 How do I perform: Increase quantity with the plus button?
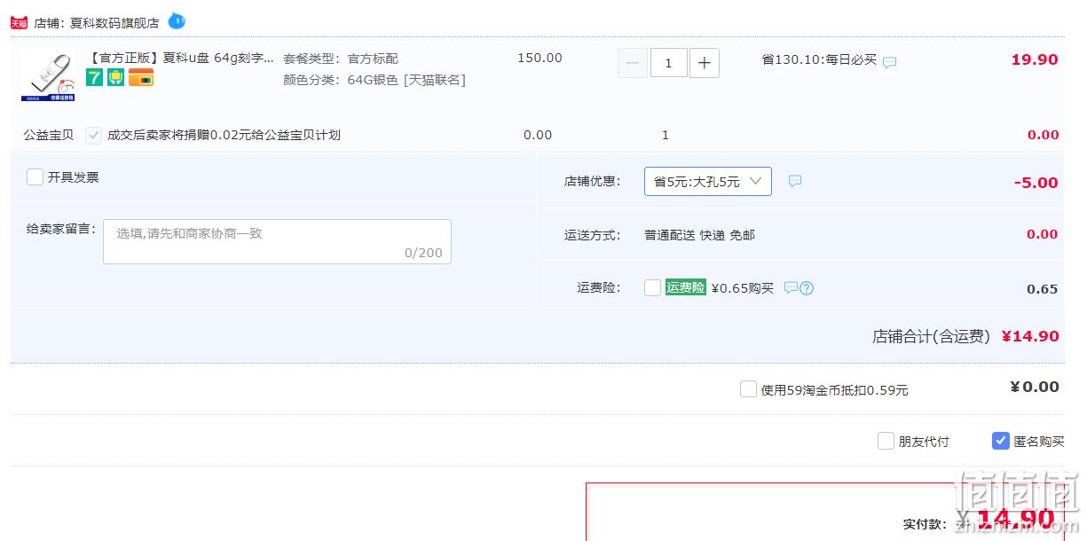coord(705,63)
